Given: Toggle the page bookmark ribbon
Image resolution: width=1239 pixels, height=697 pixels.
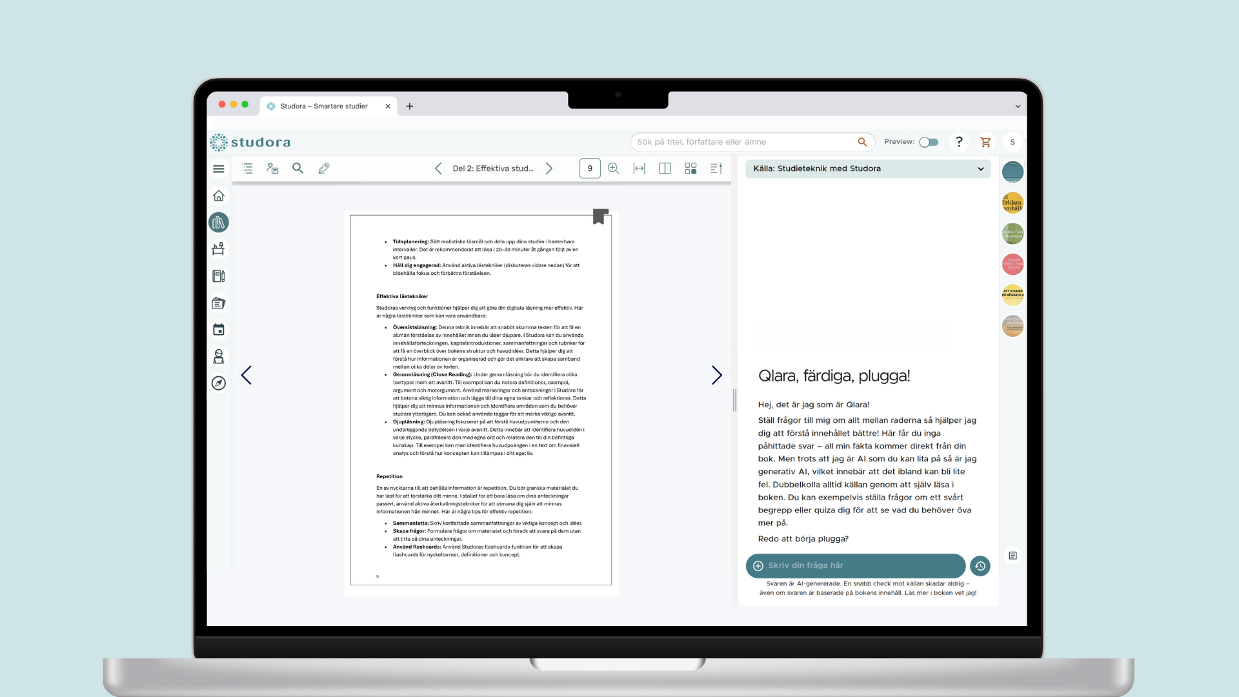Looking at the screenshot, I should click(x=600, y=217).
